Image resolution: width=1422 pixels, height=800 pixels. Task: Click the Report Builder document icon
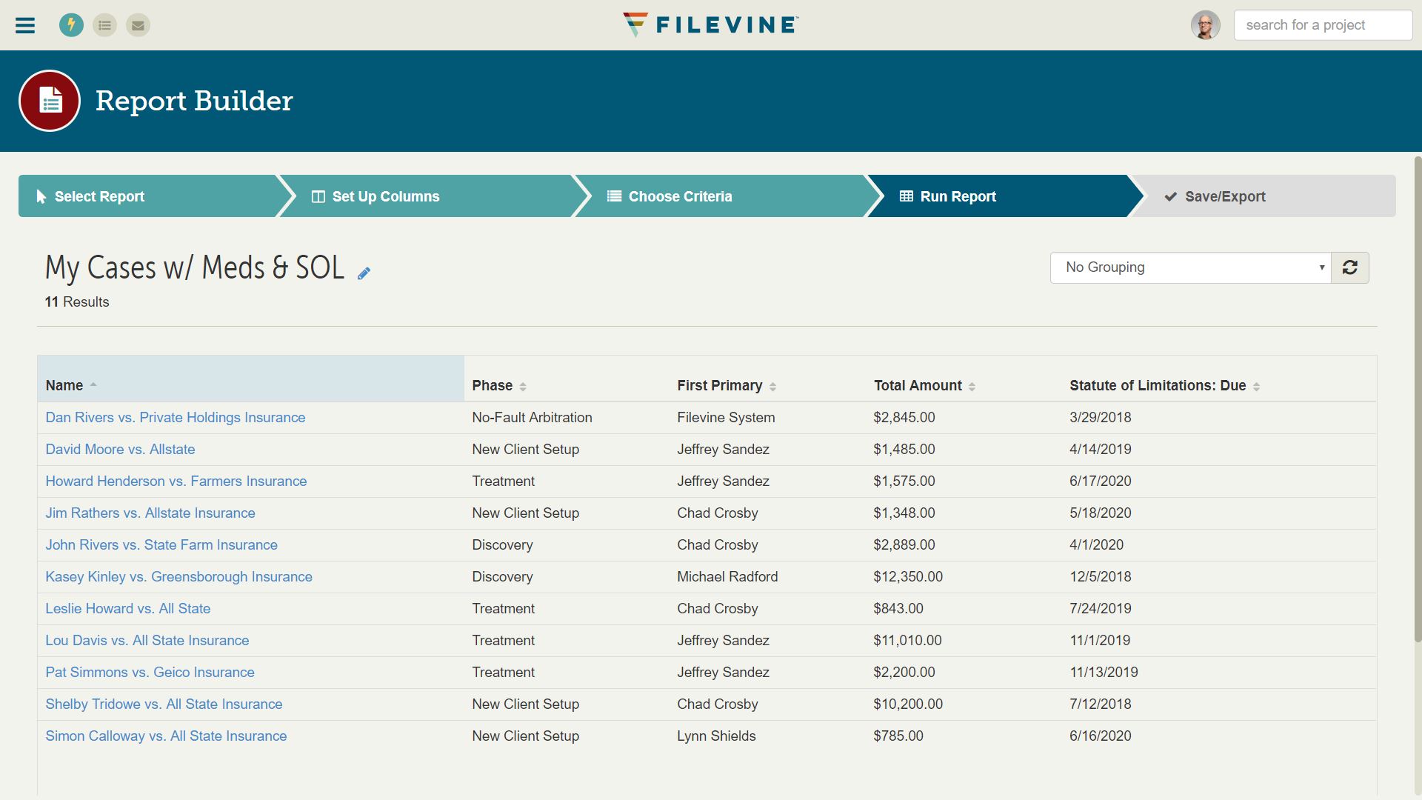tap(49, 100)
